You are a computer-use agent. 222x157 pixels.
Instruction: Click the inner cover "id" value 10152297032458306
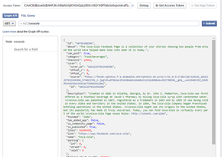[x=92, y=87]
